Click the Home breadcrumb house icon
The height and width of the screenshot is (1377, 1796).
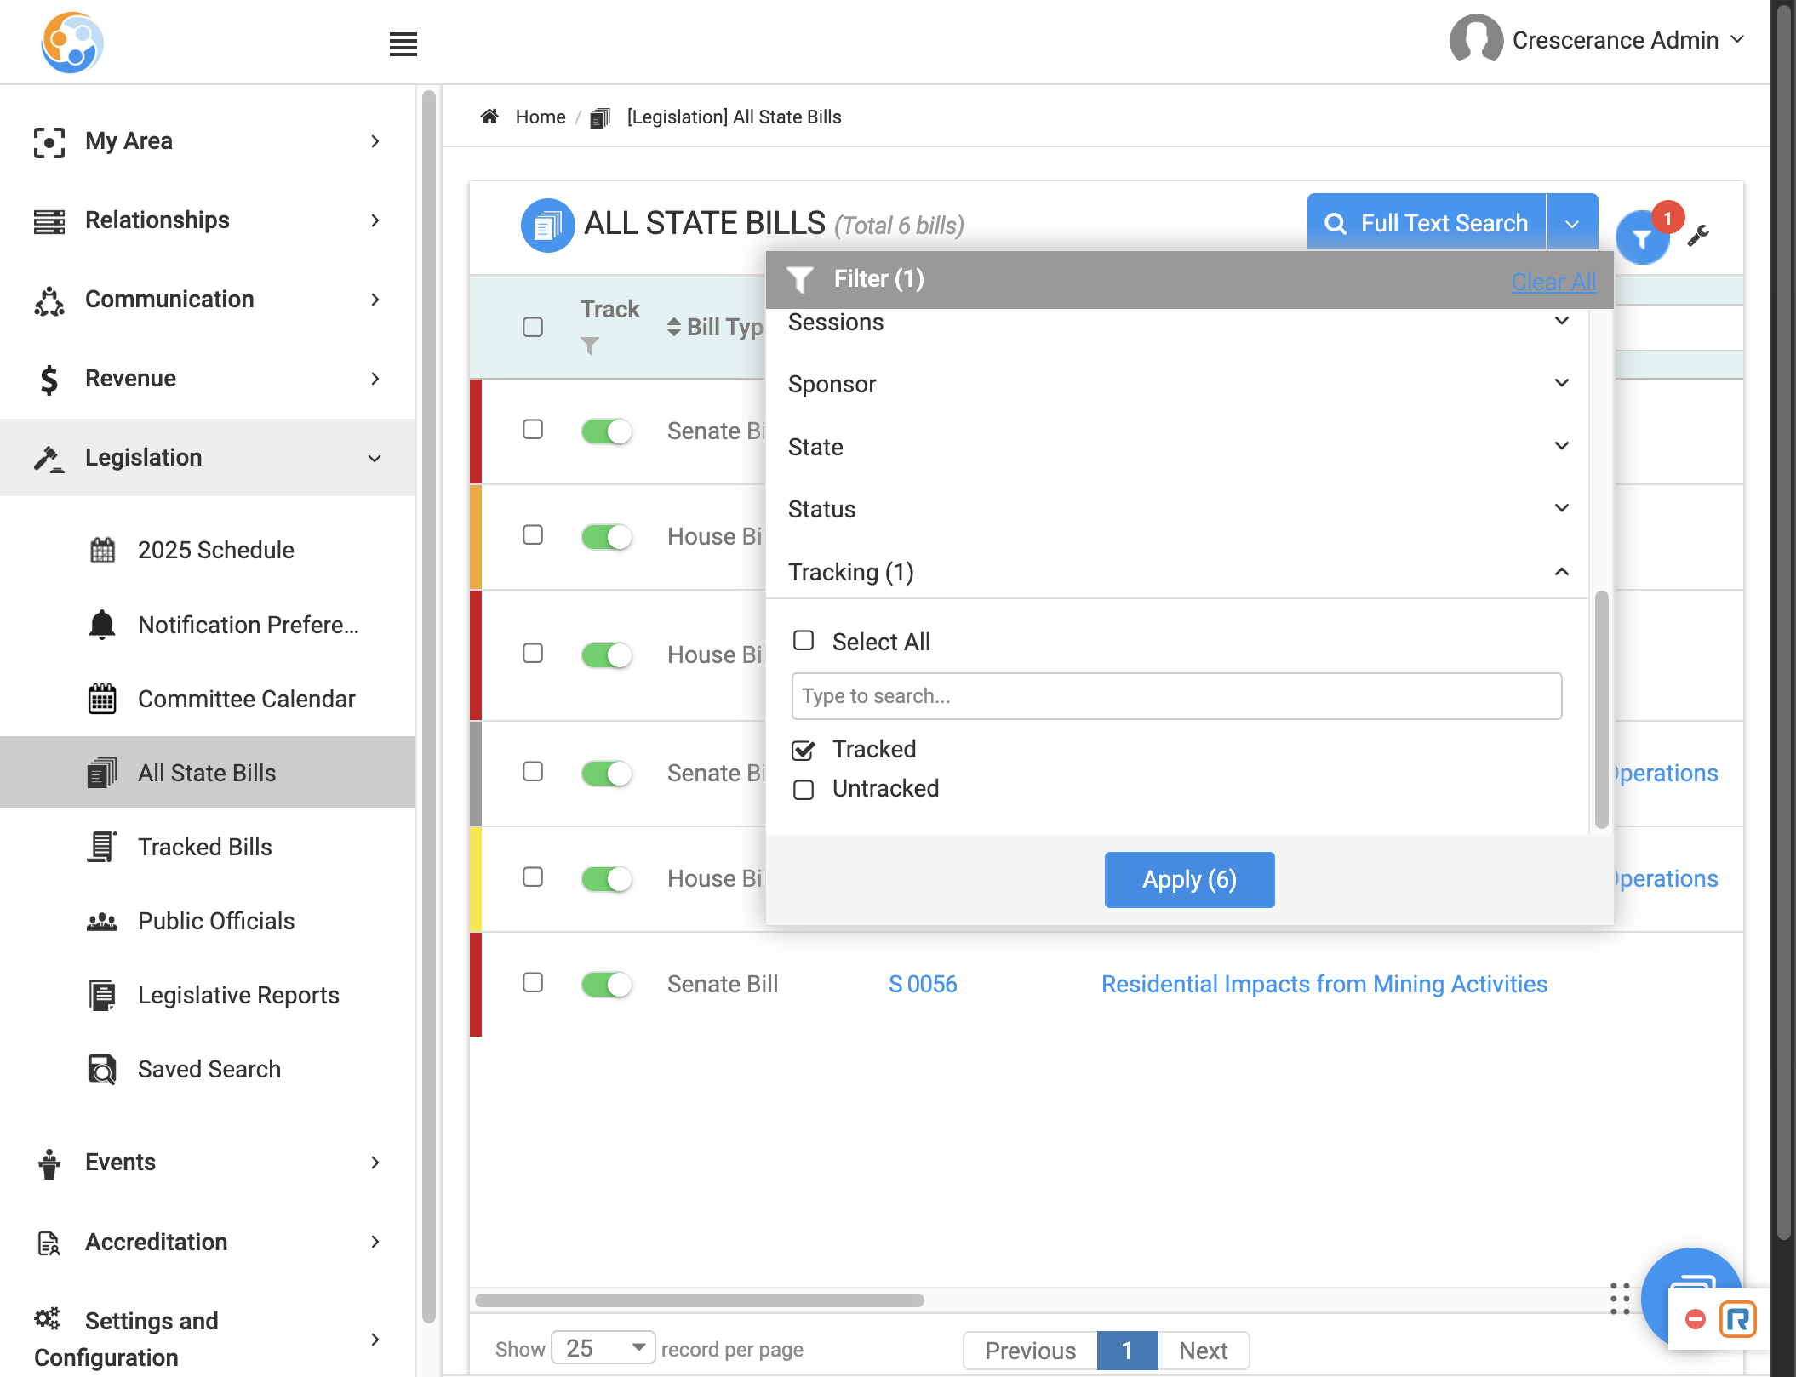(489, 117)
